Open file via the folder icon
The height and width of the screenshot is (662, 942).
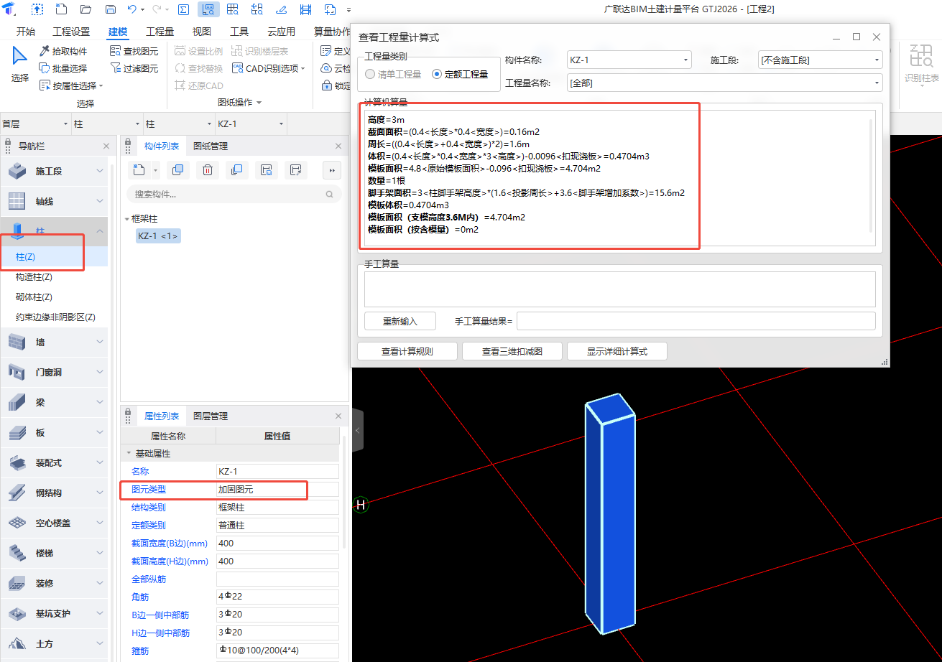point(86,9)
